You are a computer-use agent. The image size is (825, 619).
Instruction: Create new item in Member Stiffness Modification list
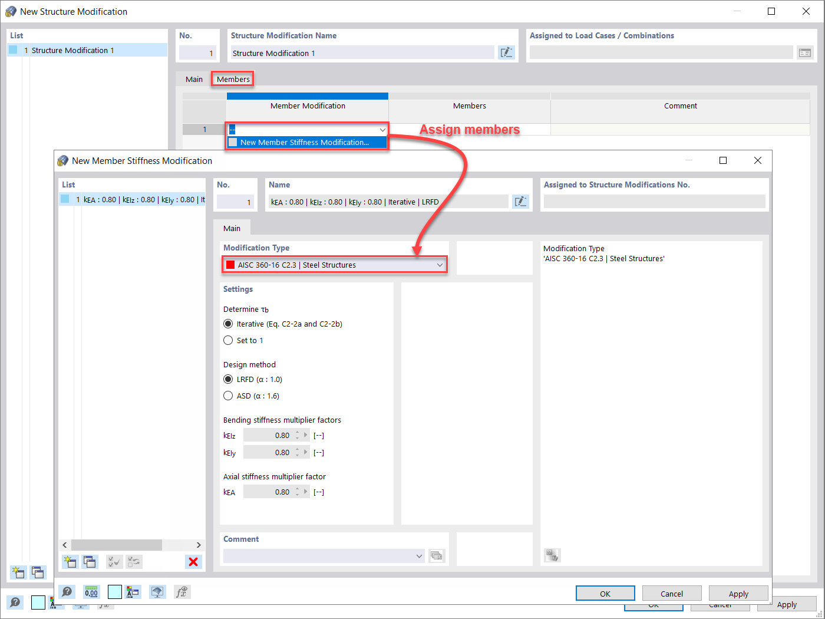(x=70, y=562)
